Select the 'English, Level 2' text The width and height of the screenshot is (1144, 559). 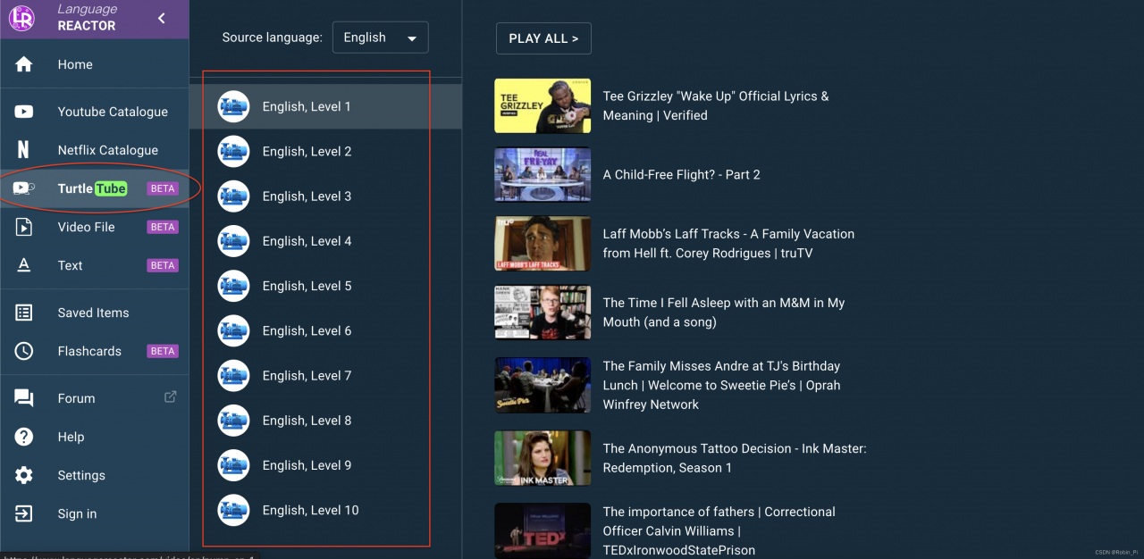click(x=307, y=151)
